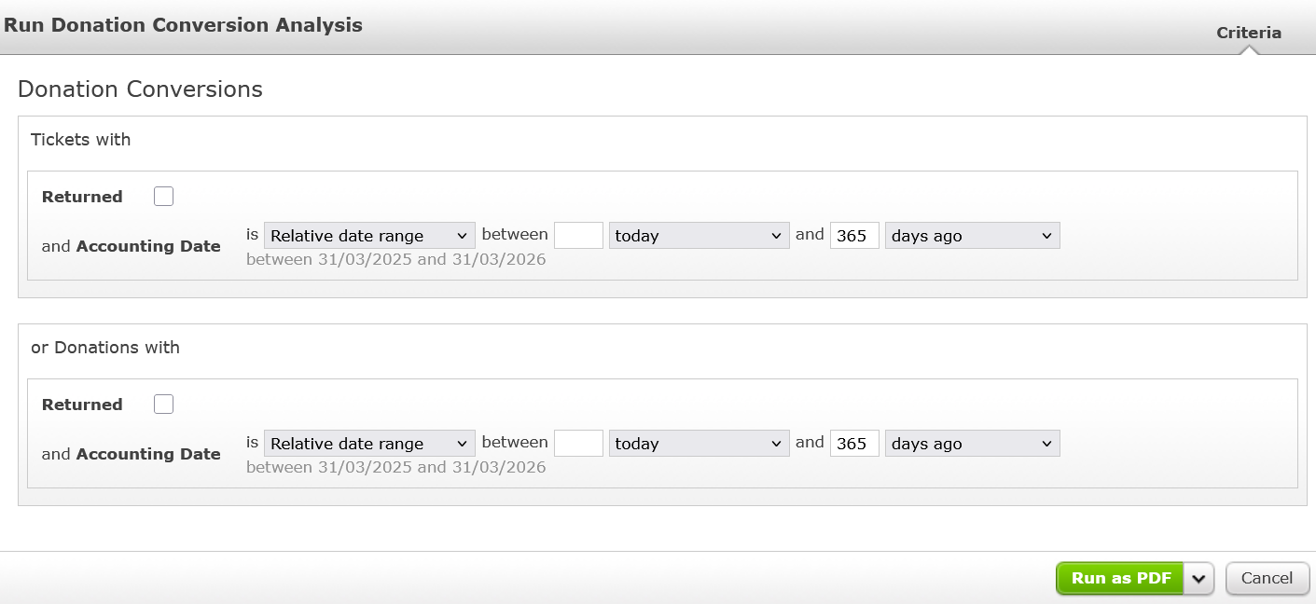Screen dimensions: 1316x604
Task: Tick the Returned checkbox under Tickets with
Action: coord(164,197)
